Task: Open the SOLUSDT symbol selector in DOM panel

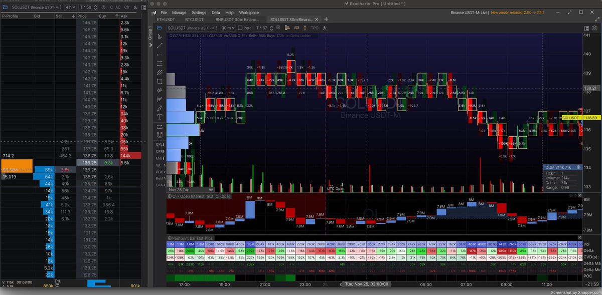Action: tap(37, 7)
